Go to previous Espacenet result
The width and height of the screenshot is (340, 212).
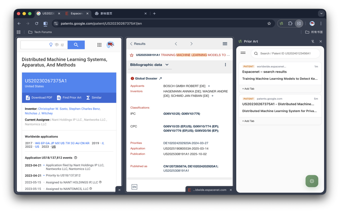(176, 44)
